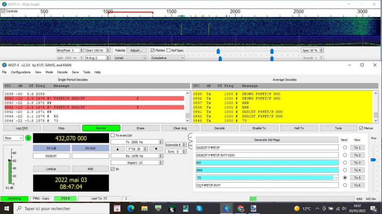382x214 pixels.
Task: Select the Next radio for Tx 3
Action: pyautogui.click(x=345, y=163)
